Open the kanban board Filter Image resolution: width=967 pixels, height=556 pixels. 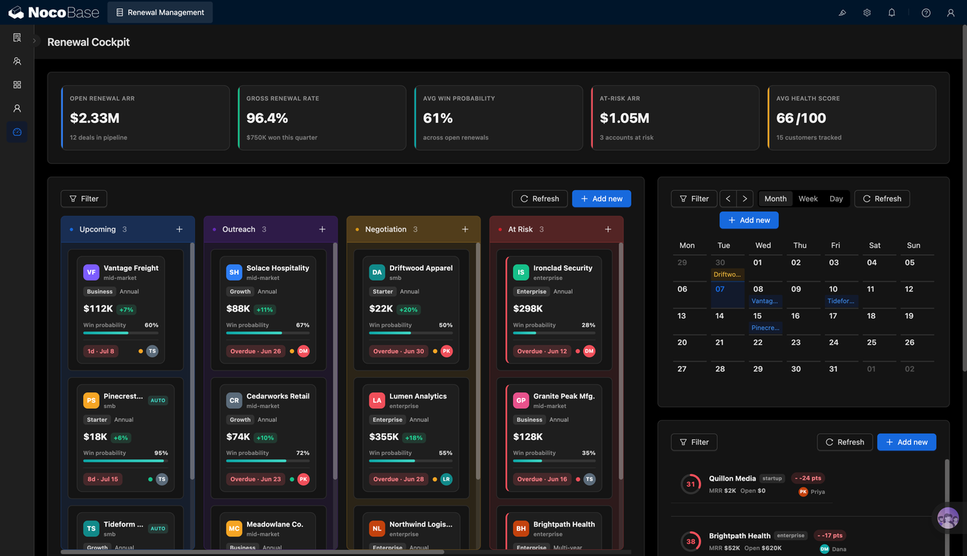coord(84,198)
